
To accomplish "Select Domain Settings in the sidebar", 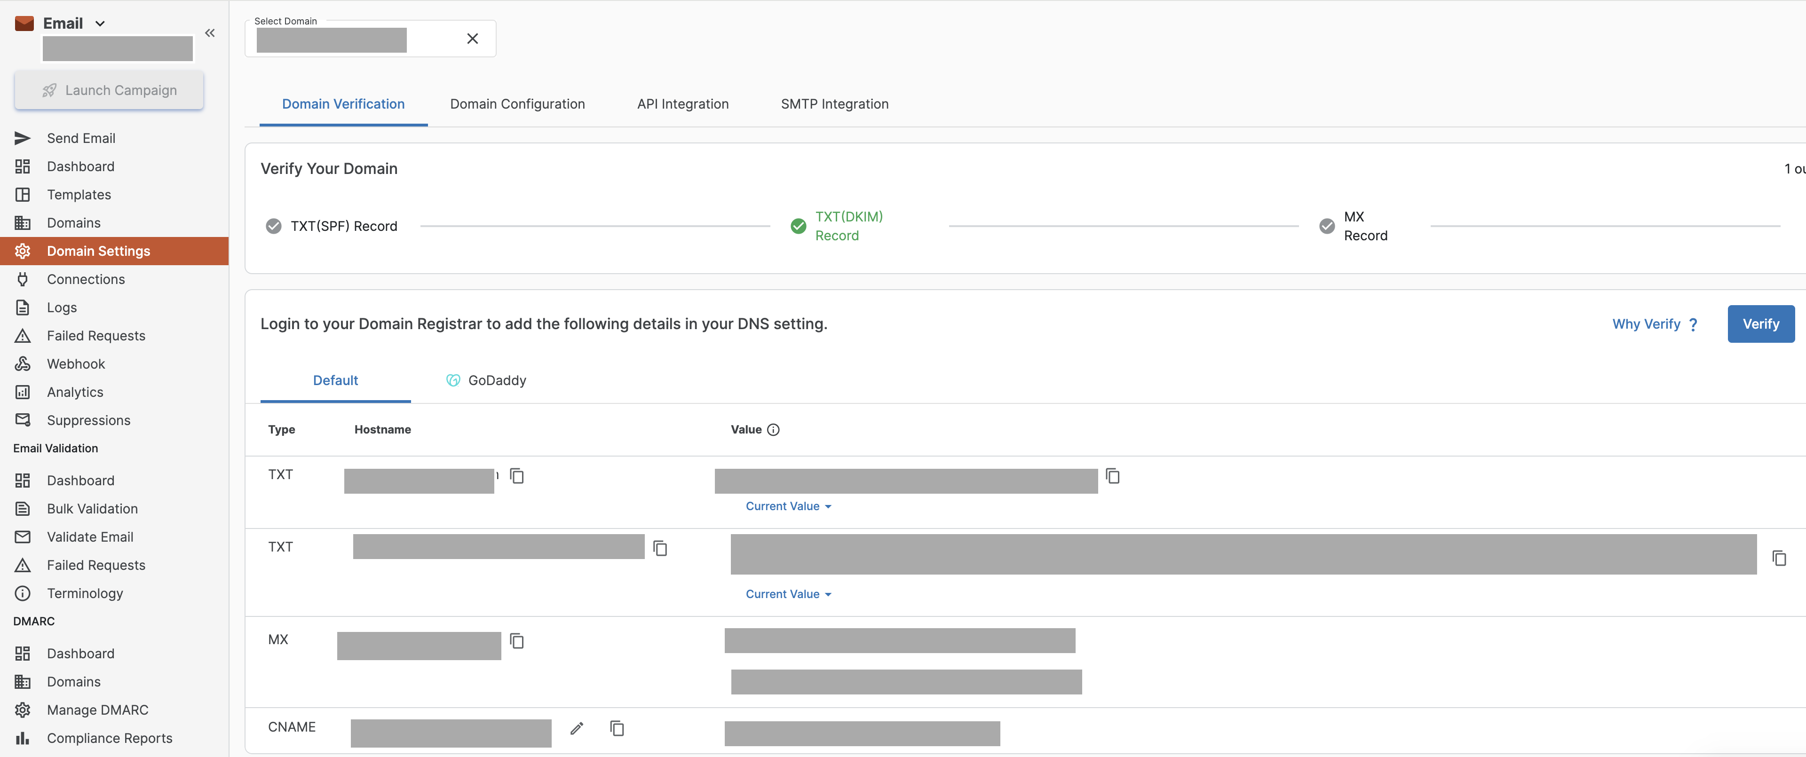I will (x=114, y=251).
